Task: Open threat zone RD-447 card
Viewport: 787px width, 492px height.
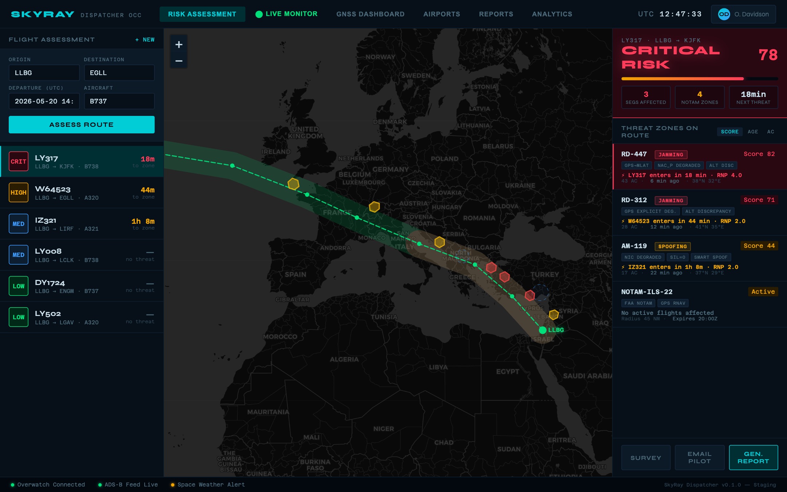Action: [x=700, y=167]
